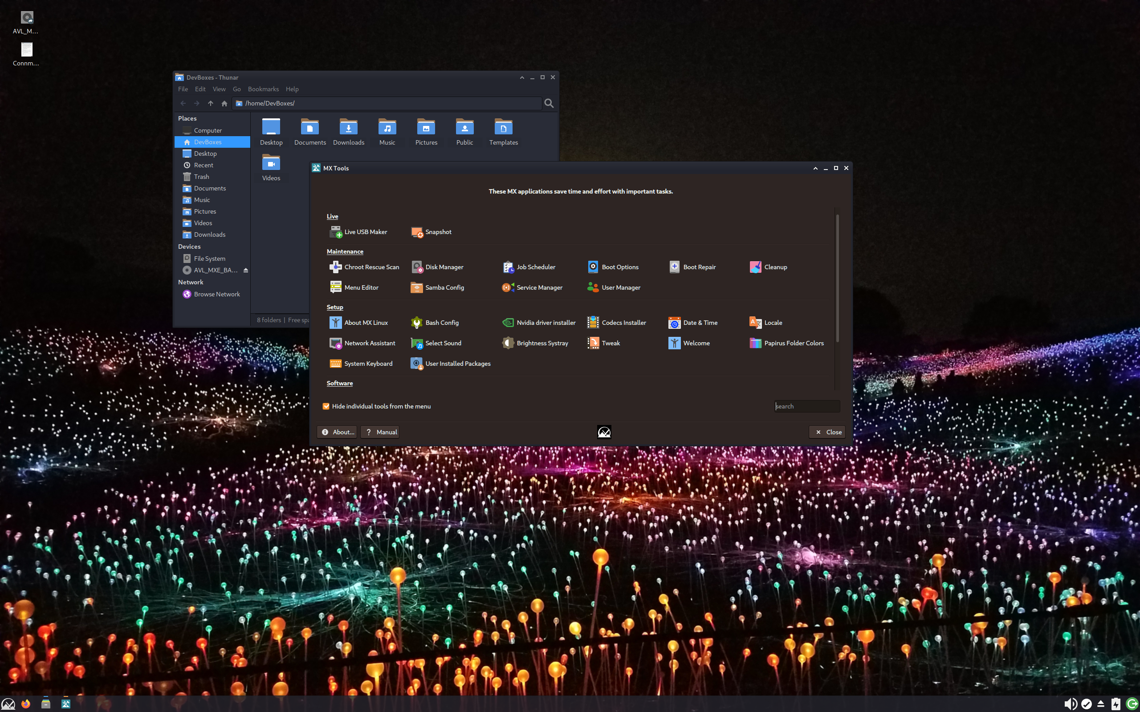Viewport: 1140px width, 712px height.
Task: Open Chroot Rescue Scan
Action: [x=364, y=267]
